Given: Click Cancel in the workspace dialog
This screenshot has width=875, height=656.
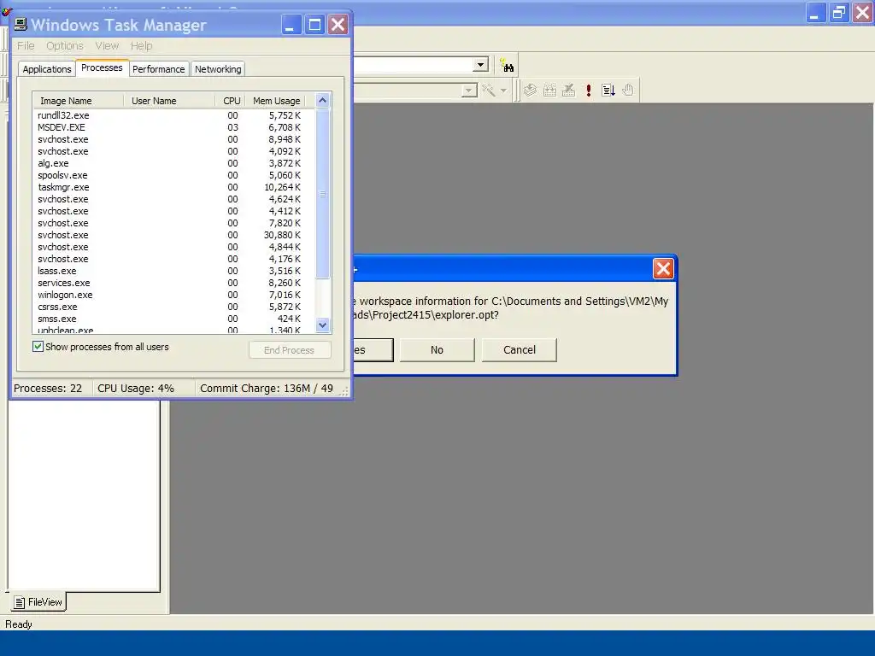Looking at the screenshot, I should 520,349.
